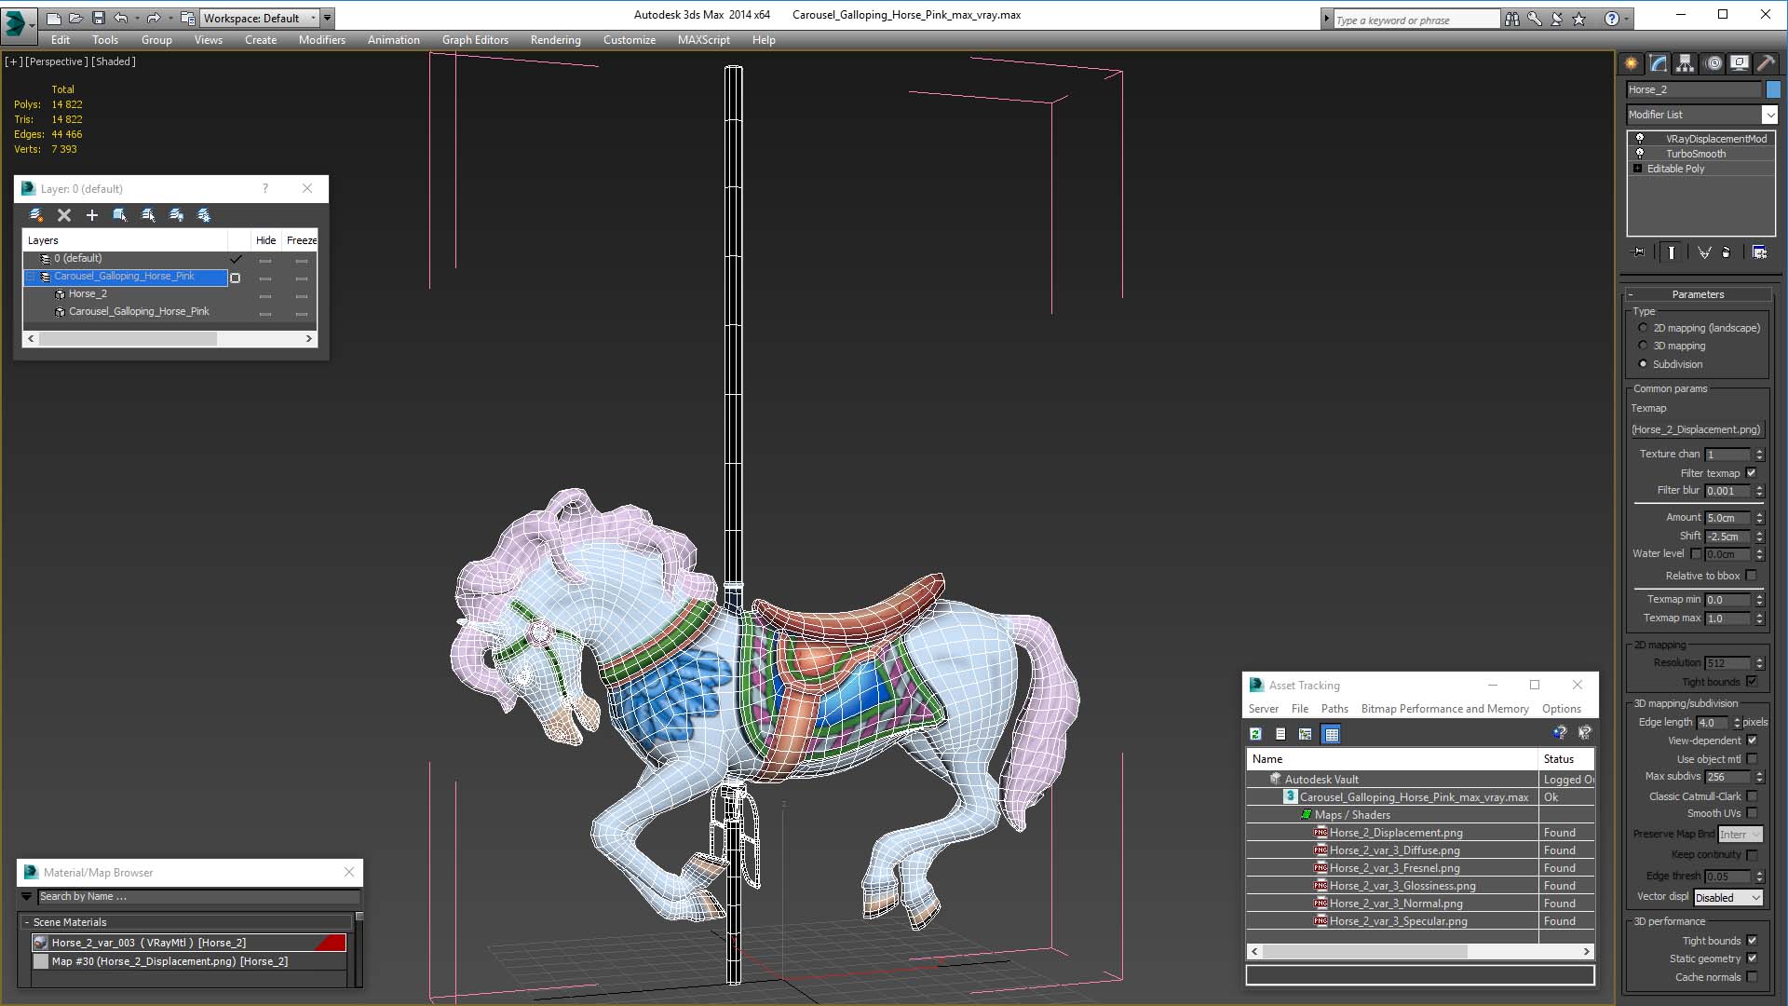Click Remove modifier from stack trash icon

pyautogui.click(x=1726, y=252)
